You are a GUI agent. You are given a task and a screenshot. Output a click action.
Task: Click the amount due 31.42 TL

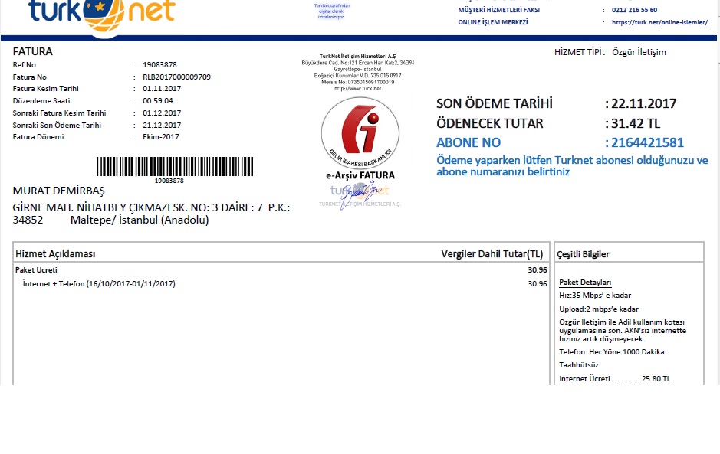click(636, 123)
